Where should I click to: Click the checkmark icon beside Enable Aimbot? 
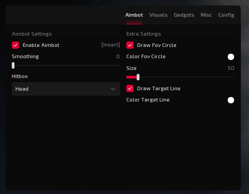15,45
